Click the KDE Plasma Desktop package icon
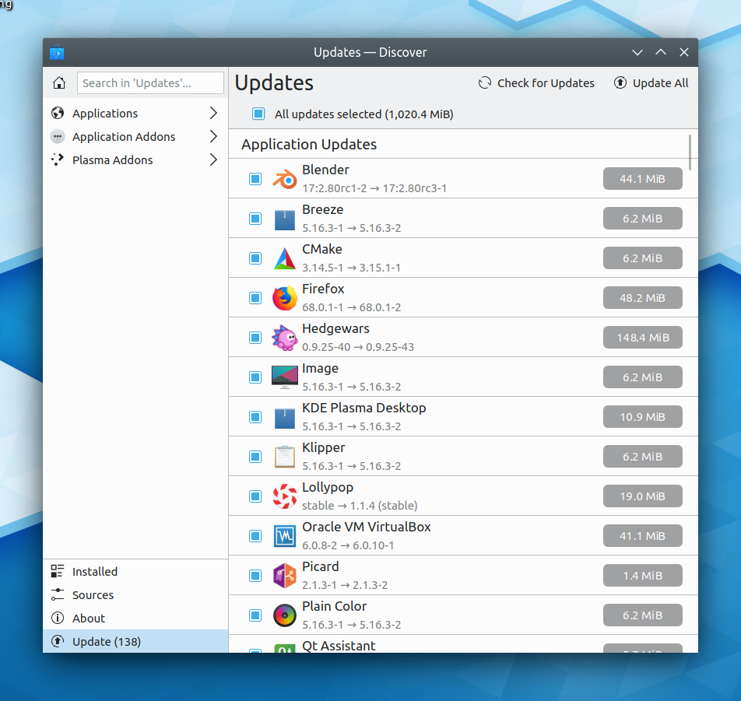The height and width of the screenshot is (701, 741). tap(285, 417)
